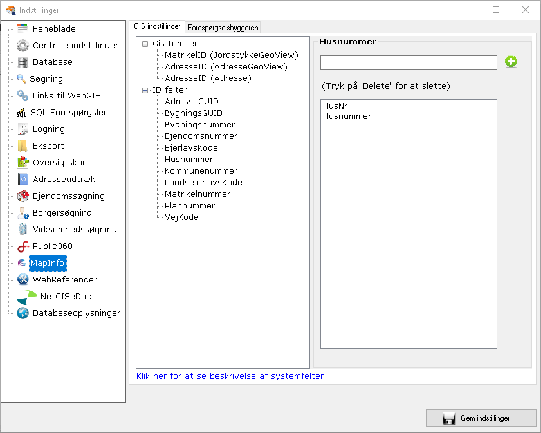Screen dimensions: 541x433
Task: Click the Borgersøgning sidebar icon
Action: (x=21, y=212)
